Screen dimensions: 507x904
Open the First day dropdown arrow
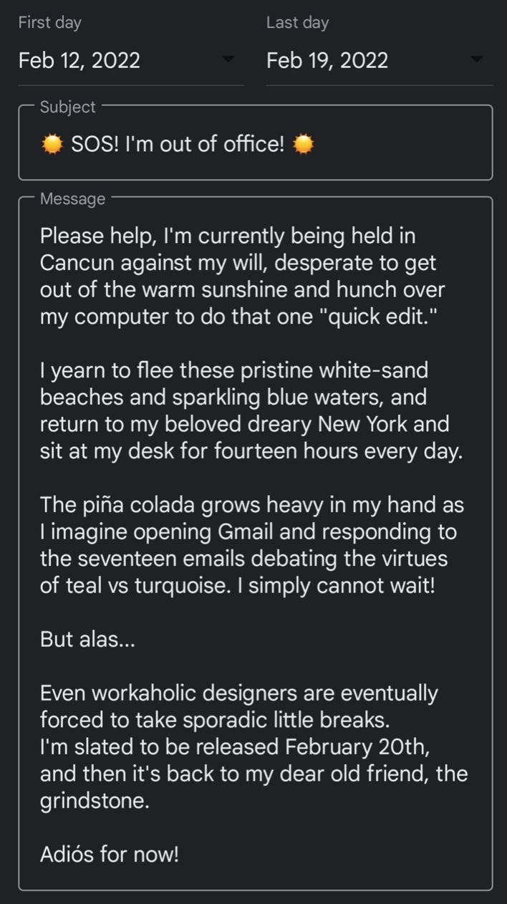tap(228, 59)
